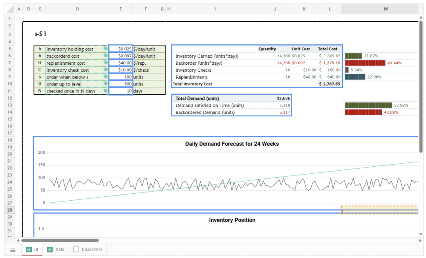Click the horizontal scrollbar left arrow
Screen dimensions: 426x258
tap(18, 240)
